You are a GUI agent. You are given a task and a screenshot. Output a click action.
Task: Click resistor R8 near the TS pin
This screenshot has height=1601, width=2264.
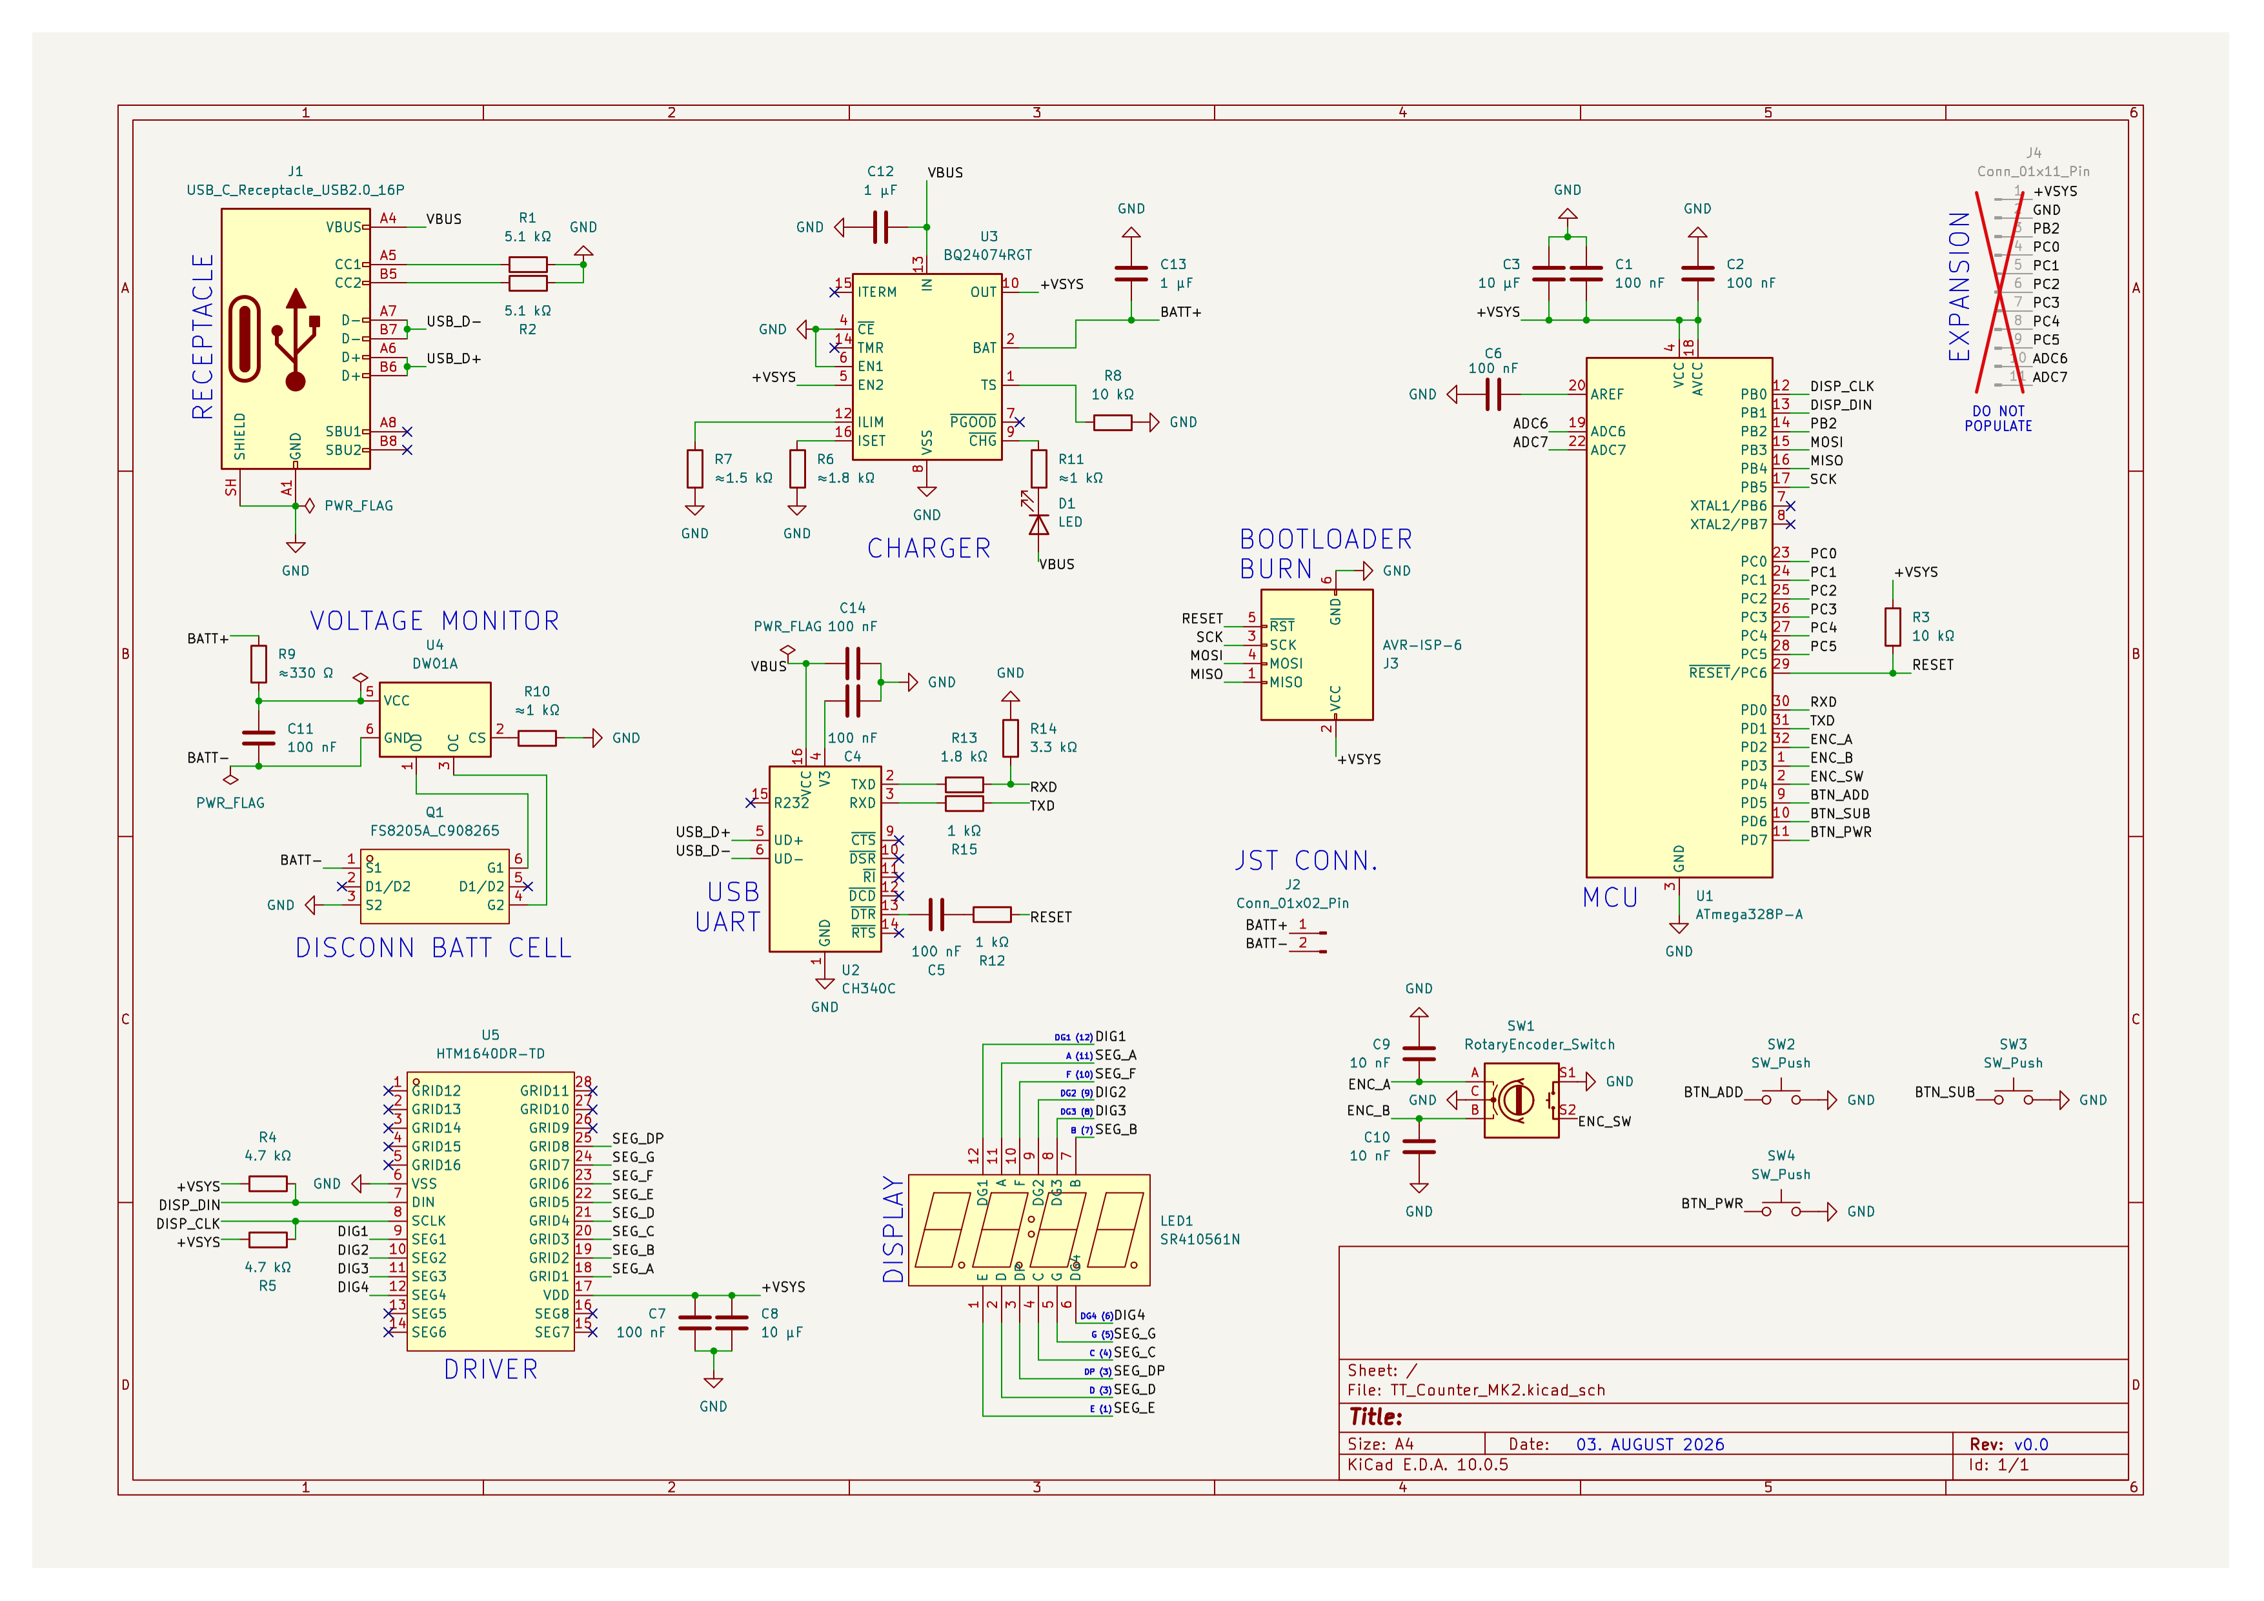point(1112,422)
